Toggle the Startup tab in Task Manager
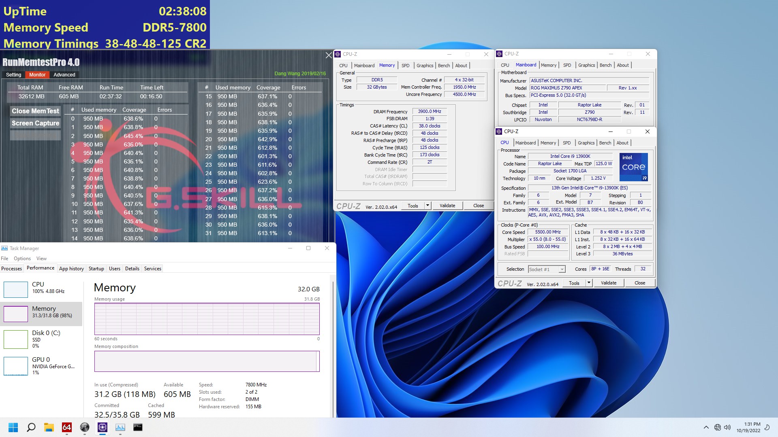The image size is (778, 437). pos(96,268)
